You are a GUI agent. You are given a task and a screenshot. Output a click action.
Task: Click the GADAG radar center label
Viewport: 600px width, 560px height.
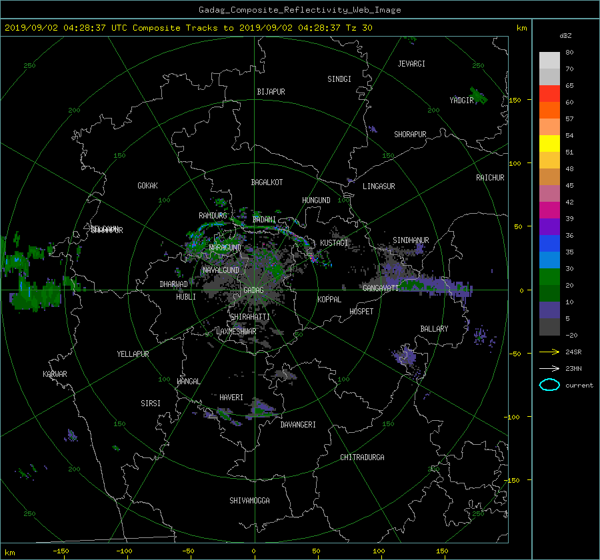coord(253,290)
